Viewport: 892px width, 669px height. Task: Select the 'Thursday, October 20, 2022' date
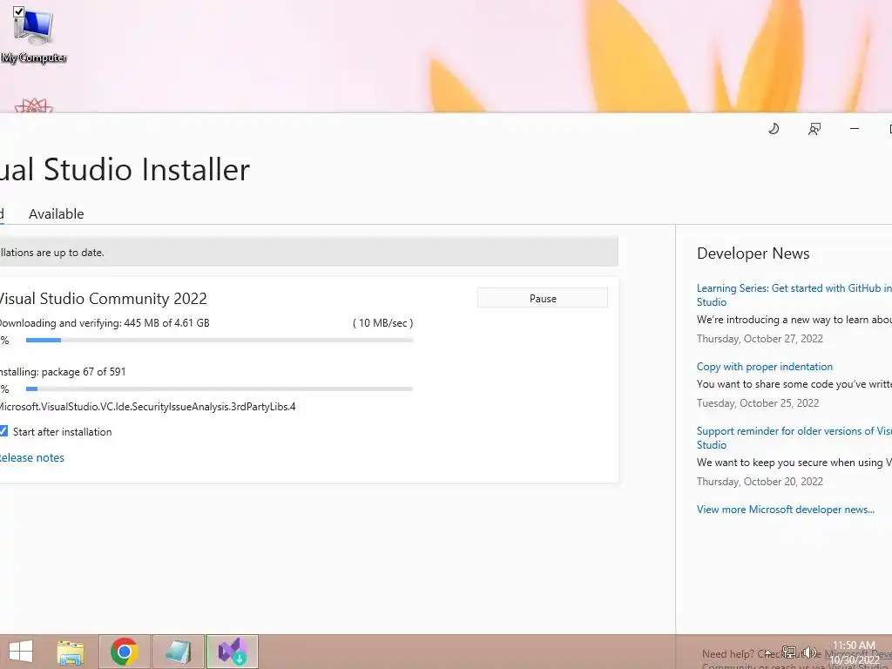pyautogui.click(x=760, y=482)
